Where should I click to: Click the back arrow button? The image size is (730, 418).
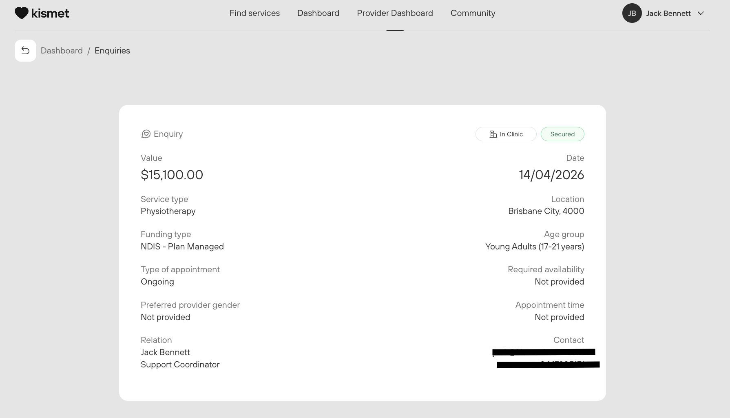coord(25,51)
